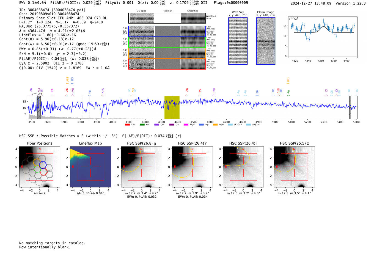Select the red fiber circle in Fiber Positions

[43, 172]
